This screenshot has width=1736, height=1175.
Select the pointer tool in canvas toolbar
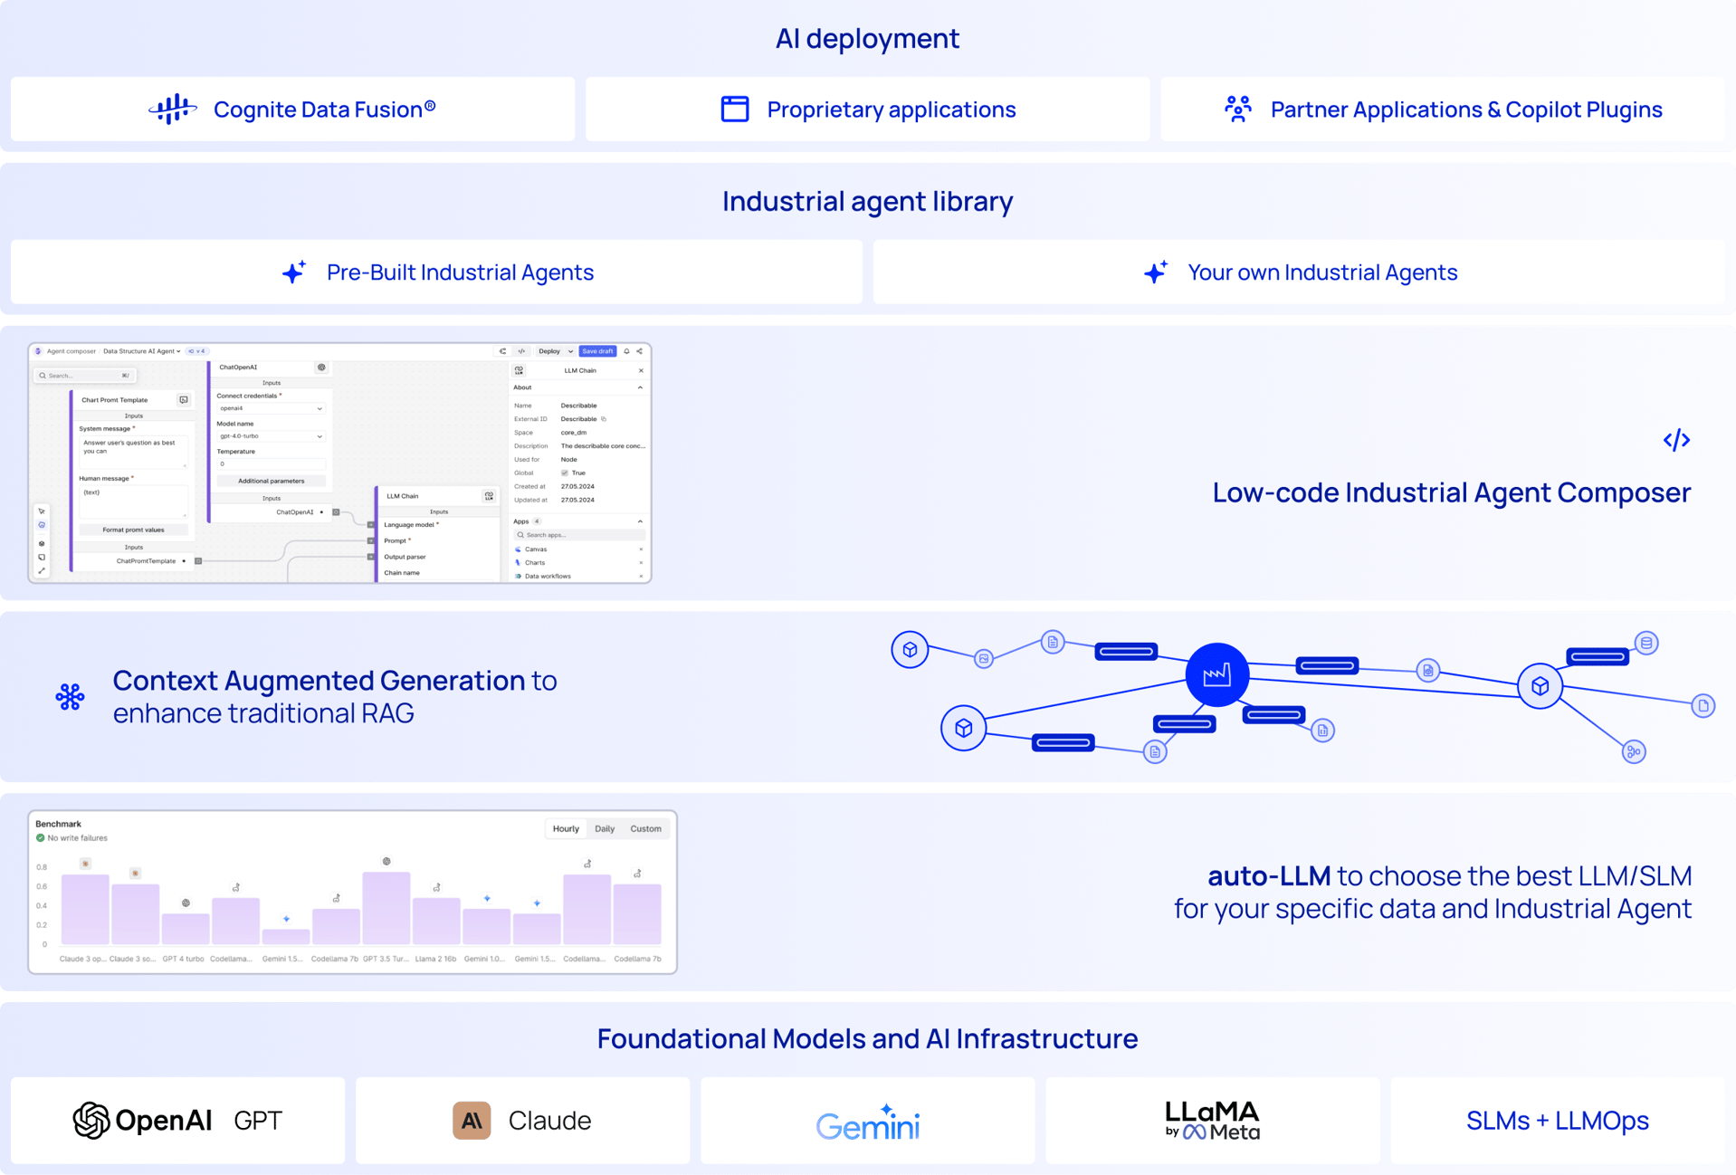coord(42,511)
